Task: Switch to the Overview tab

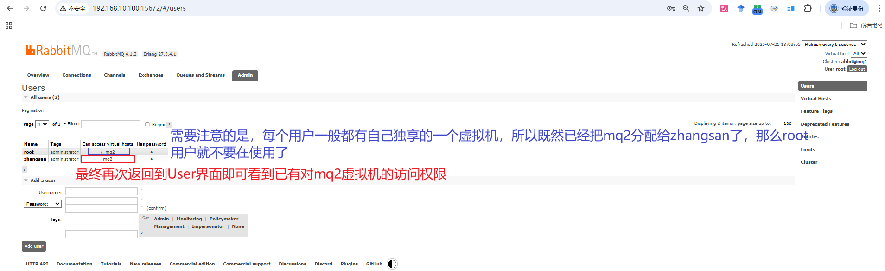Action: point(38,75)
